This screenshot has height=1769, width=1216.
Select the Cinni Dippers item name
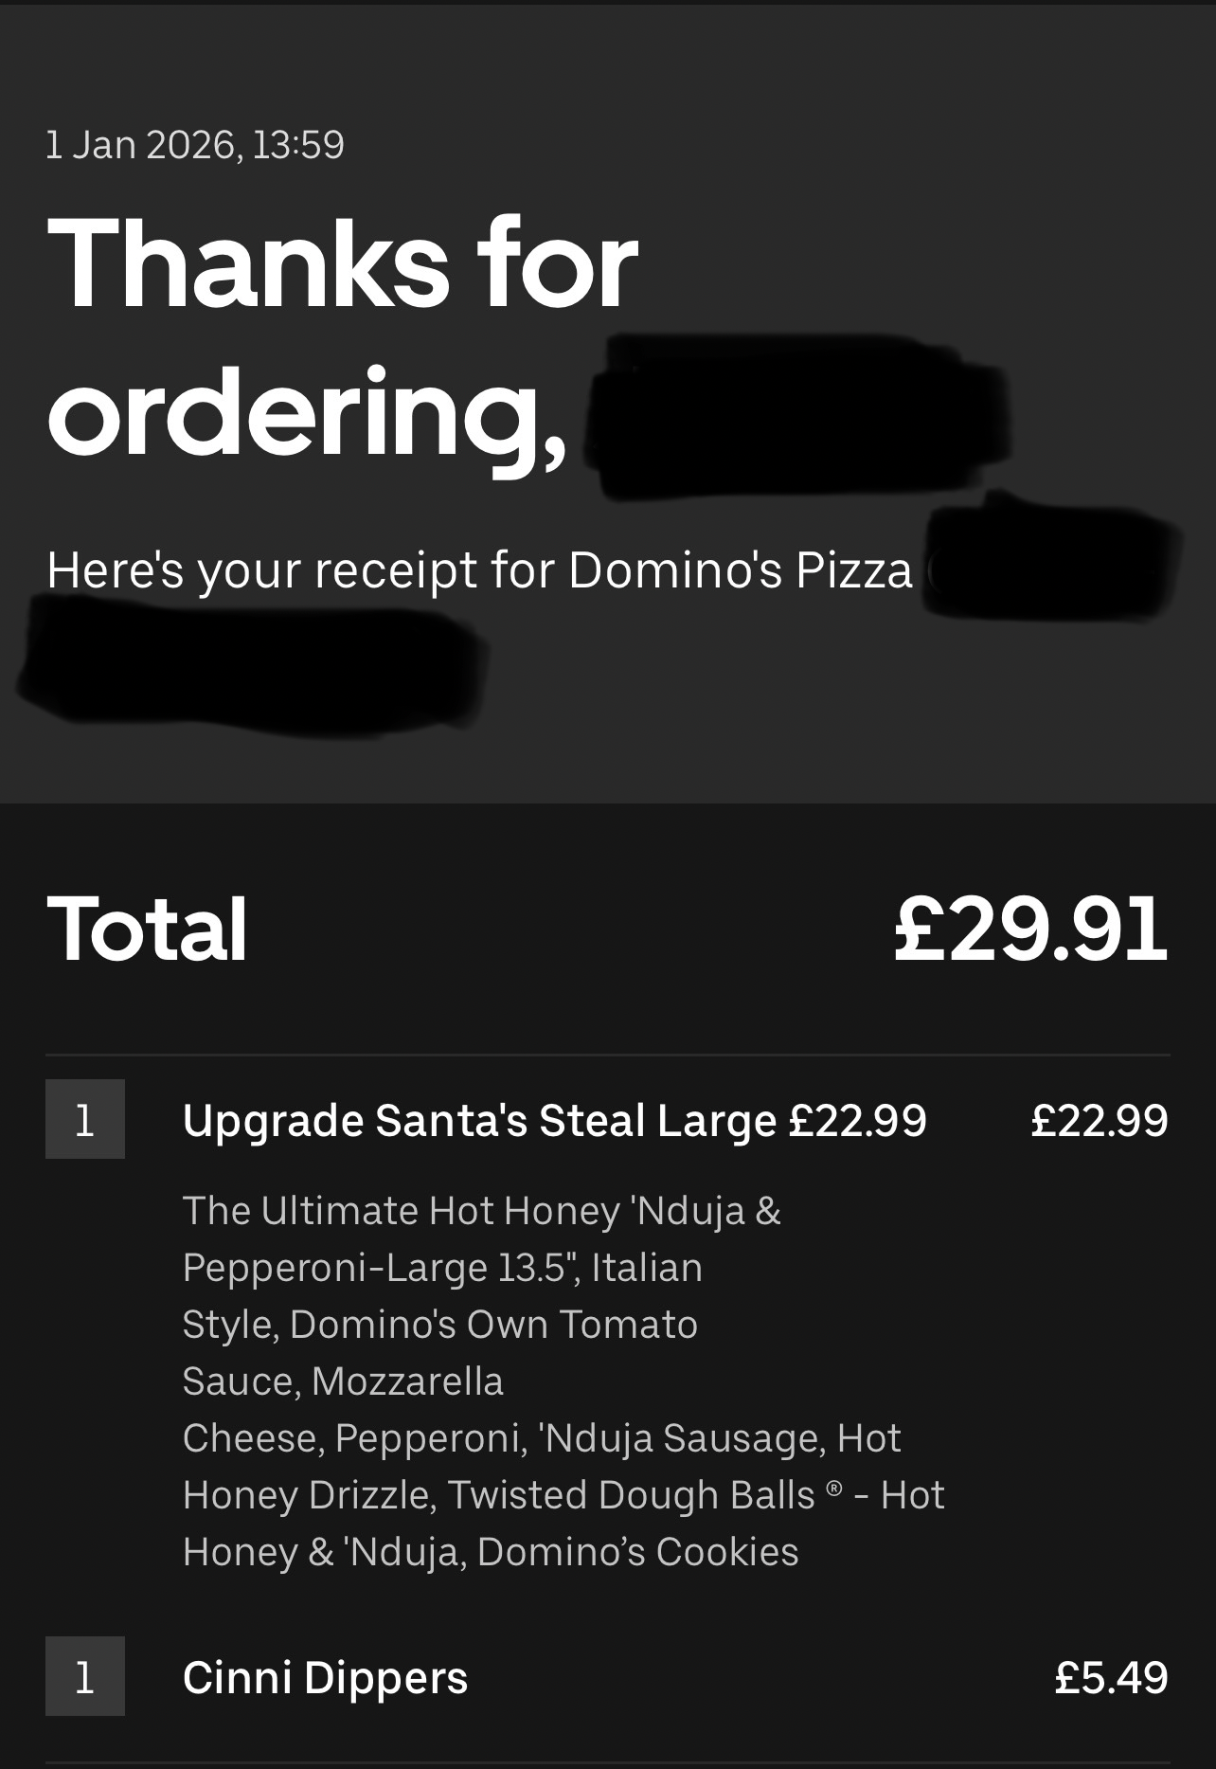325,1677
